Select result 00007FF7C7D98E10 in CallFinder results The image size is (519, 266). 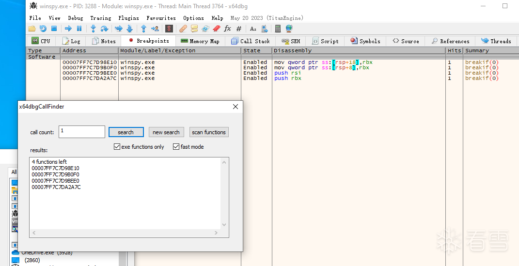click(55, 168)
